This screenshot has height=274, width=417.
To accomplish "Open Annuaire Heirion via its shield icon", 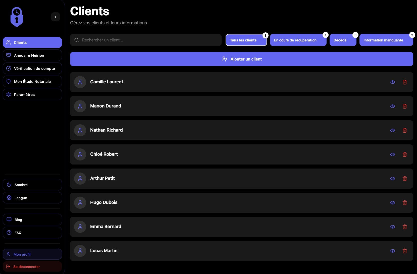I will 9,55.
